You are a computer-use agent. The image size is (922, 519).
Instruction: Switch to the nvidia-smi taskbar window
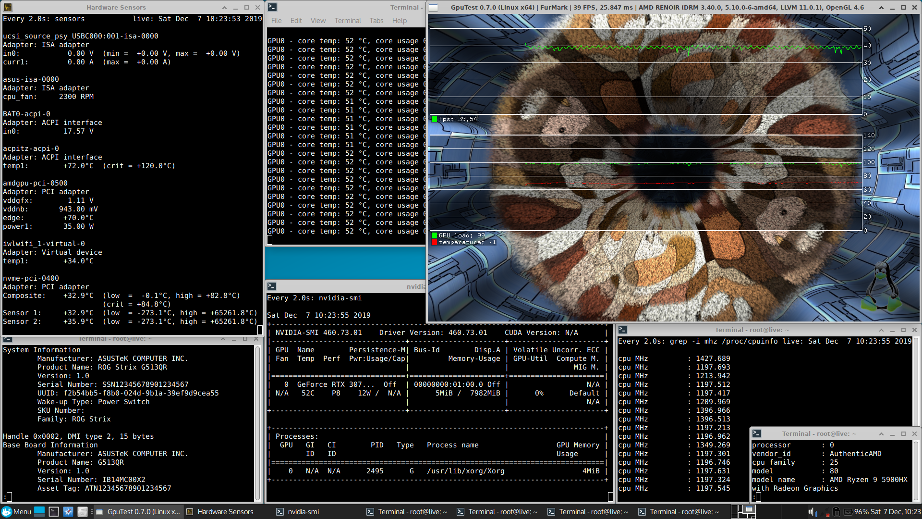coord(298,512)
